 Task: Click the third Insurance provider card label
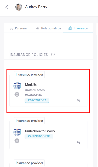coord(30,163)
